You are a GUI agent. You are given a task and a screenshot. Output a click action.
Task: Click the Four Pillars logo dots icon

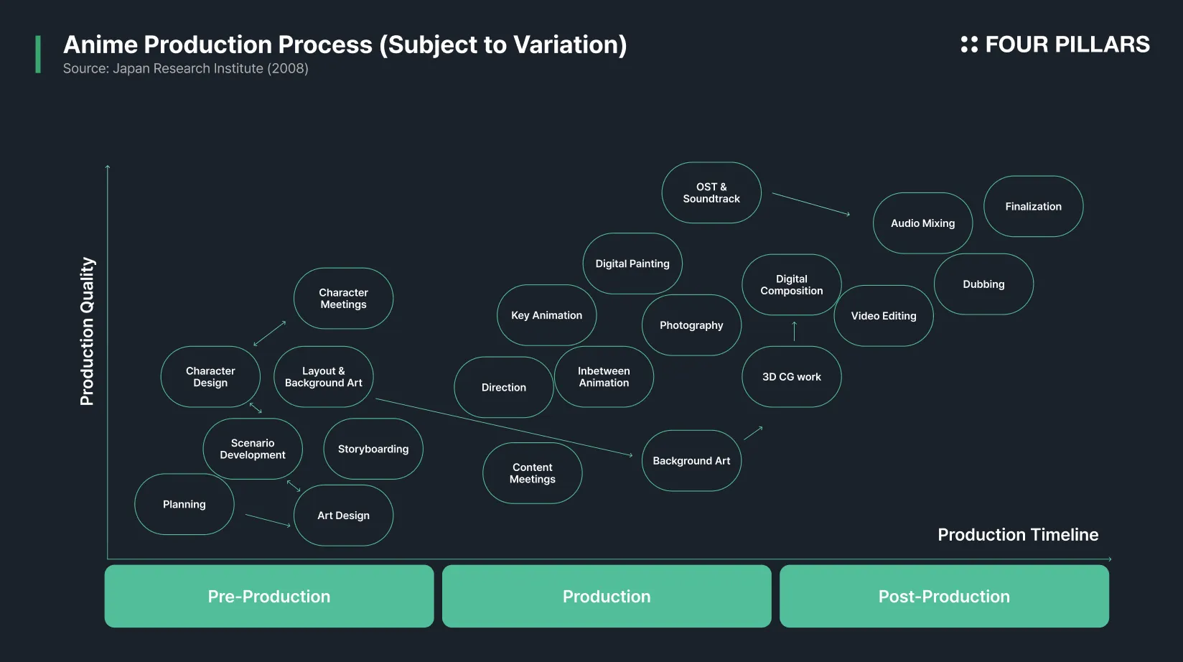click(x=969, y=45)
